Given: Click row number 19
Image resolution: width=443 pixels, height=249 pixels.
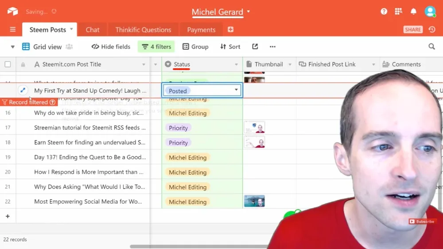Looking at the screenshot, I should (8, 157).
